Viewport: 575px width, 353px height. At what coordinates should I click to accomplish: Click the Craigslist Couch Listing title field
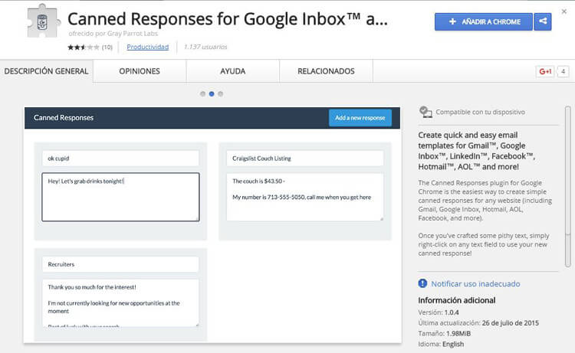pos(305,159)
